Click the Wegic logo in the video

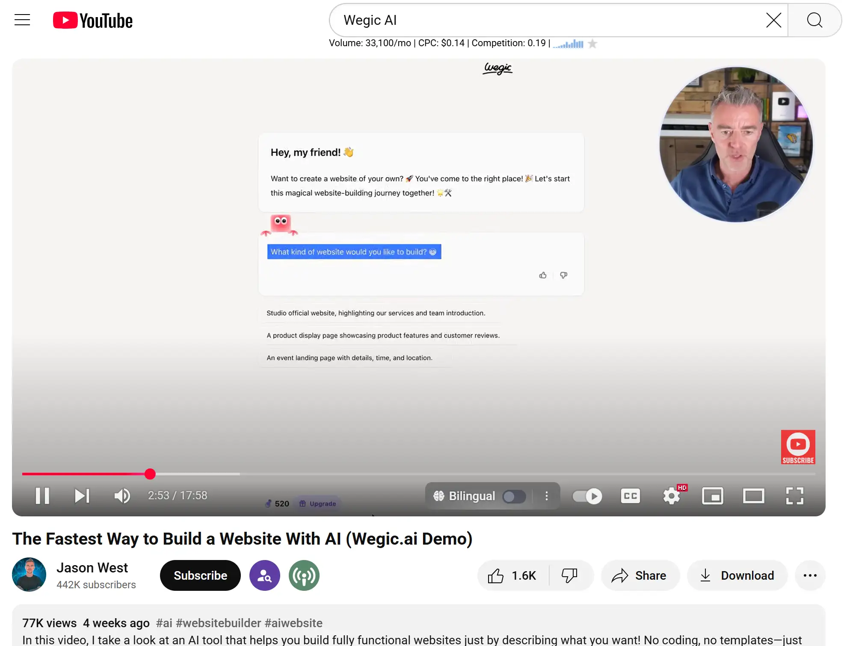click(x=498, y=68)
